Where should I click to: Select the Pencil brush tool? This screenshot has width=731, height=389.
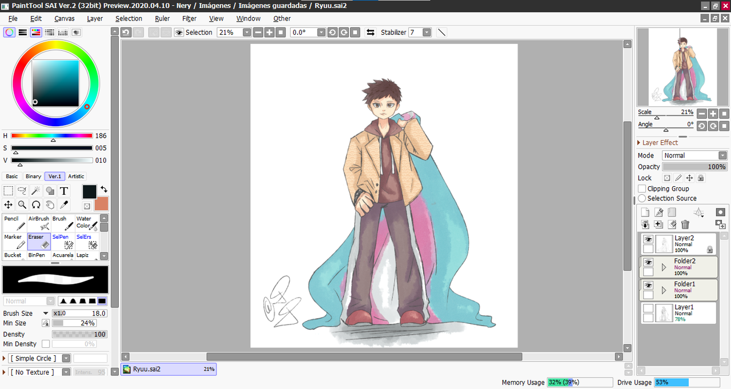[14, 223]
